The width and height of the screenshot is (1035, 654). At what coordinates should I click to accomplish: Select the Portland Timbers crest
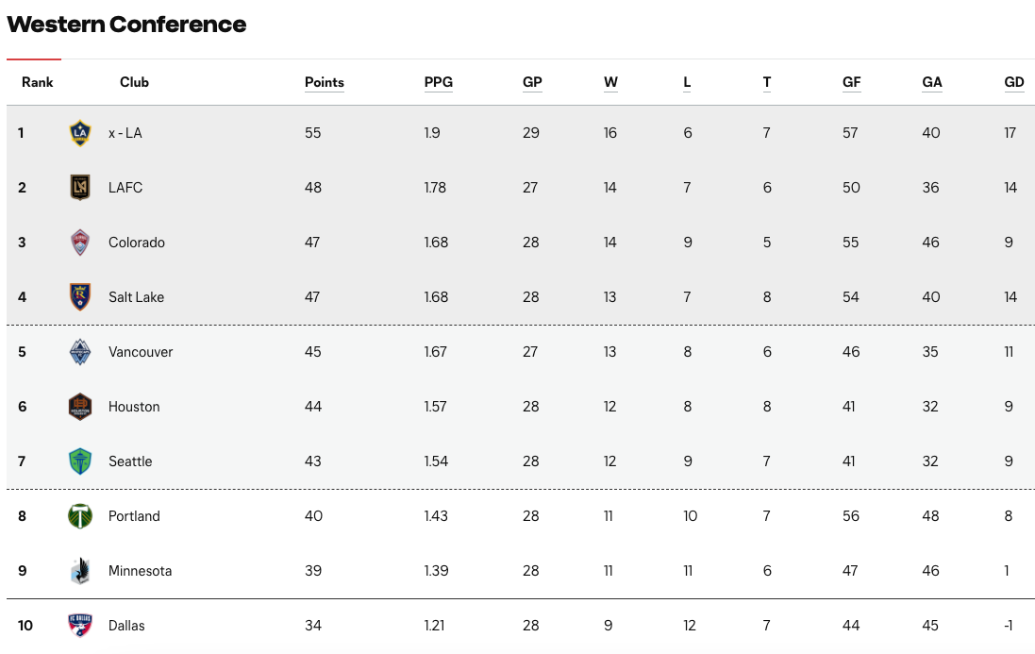pos(80,516)
